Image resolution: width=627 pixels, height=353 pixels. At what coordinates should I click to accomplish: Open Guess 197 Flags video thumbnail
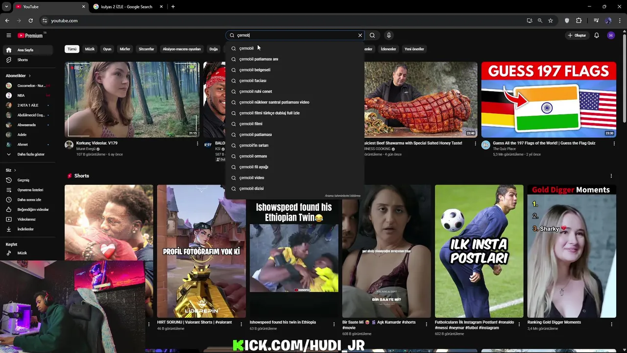click(x=549, y=99)
